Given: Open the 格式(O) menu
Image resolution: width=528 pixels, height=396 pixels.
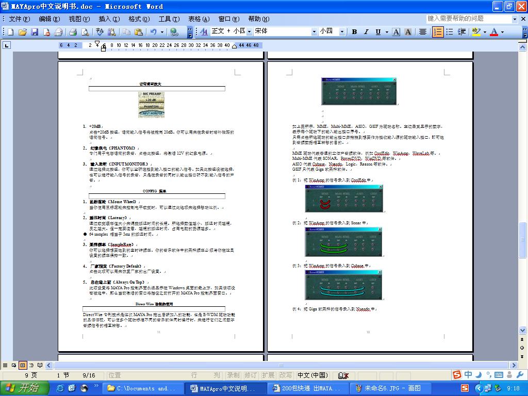Looking at the screenshot, I should click(x=139, y=19).
